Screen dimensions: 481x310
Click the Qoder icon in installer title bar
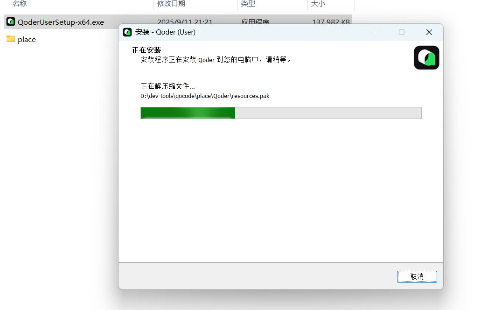pyautogui.click(x=127, y=32)
